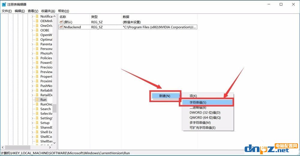Select the (默认) value name
The width and height of the screenshot is (300, 156).
pos(68,22)
